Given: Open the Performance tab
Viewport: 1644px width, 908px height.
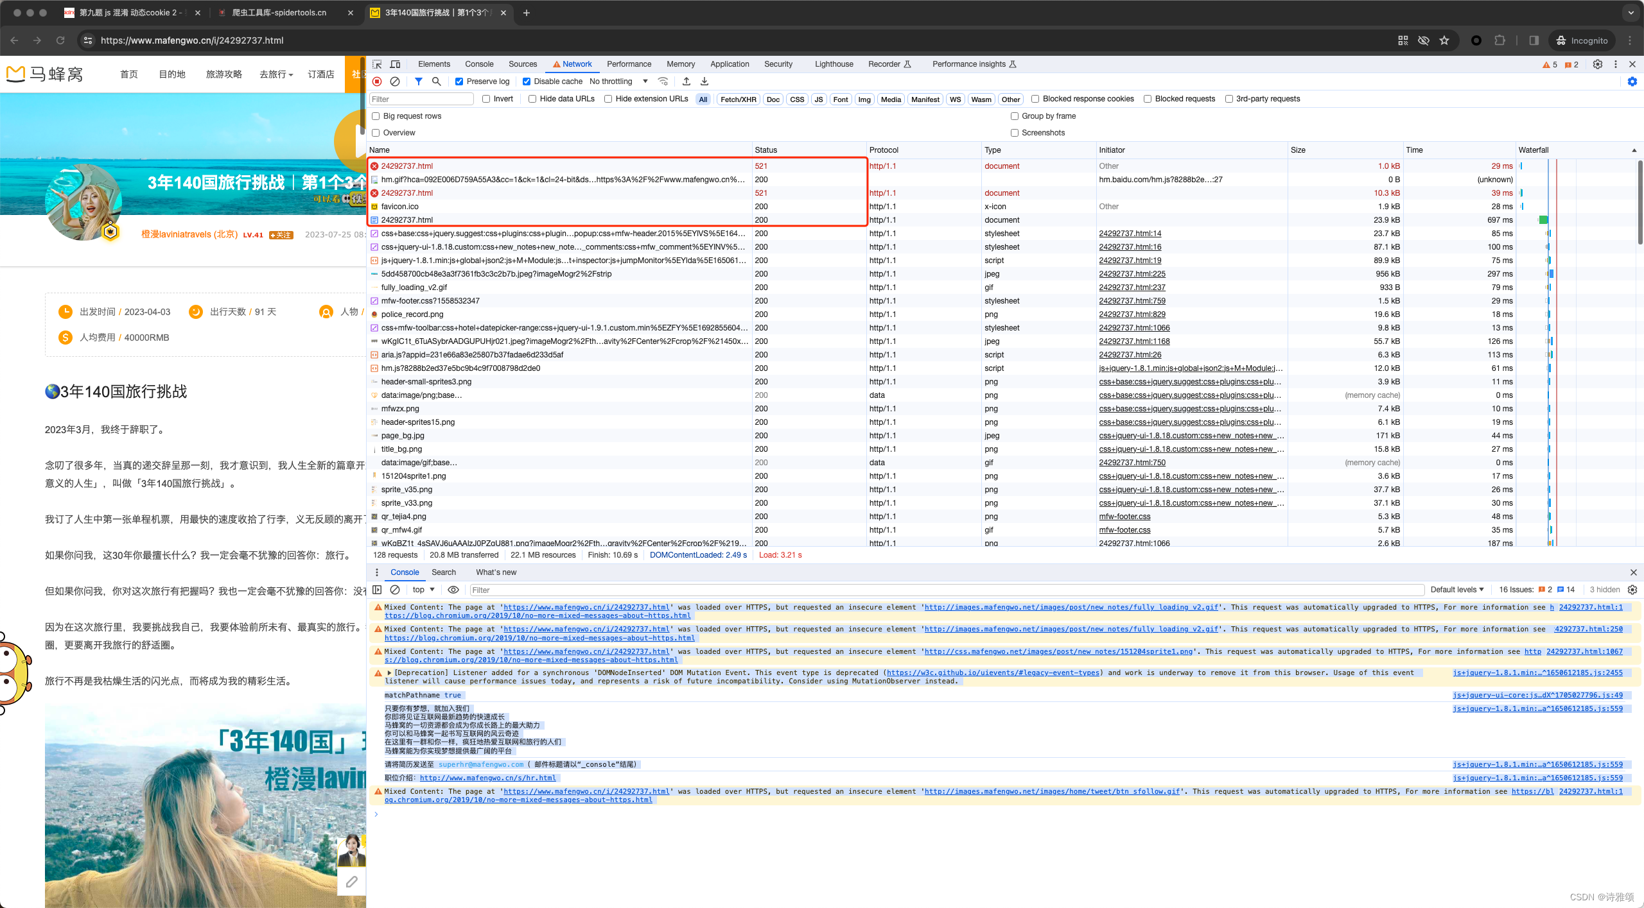Looking at the screenshot, I should pyautogui.click(x=629, y=64).
